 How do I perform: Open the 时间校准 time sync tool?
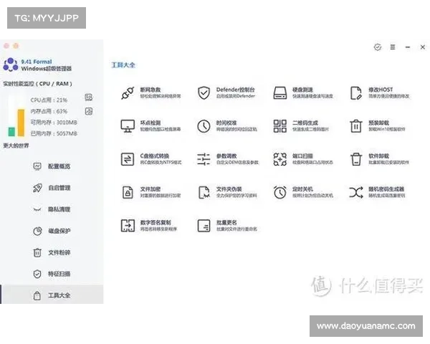227,126
